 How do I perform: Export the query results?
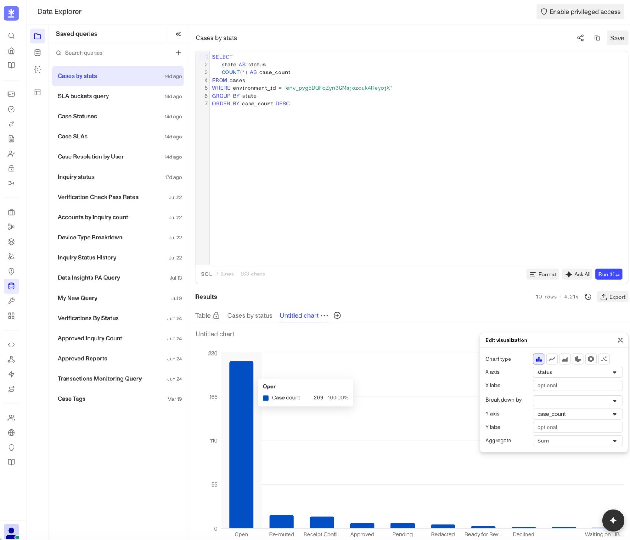[613, 297]
